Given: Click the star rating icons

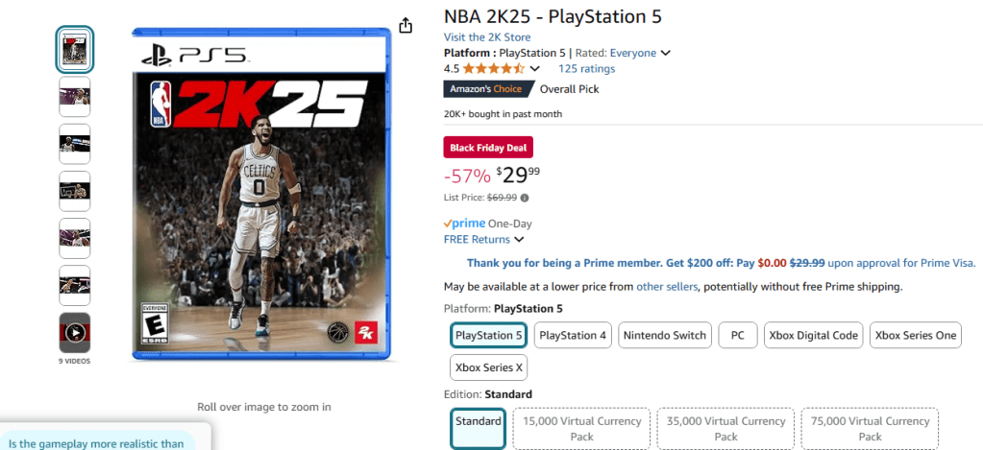Looking at the screenshot, I should pyautogui.click(x=493, y=69).
